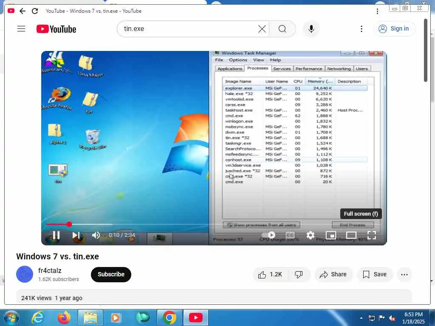Open network tray icon
This screenshot has height=326, width=435.
point(371,318)
